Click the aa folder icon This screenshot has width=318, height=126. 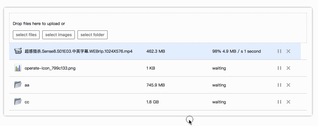click(x=18, y=85)
